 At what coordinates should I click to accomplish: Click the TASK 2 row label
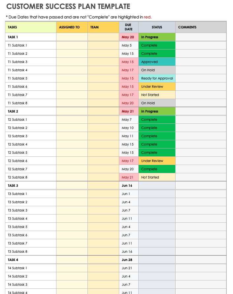coord(31,112)
